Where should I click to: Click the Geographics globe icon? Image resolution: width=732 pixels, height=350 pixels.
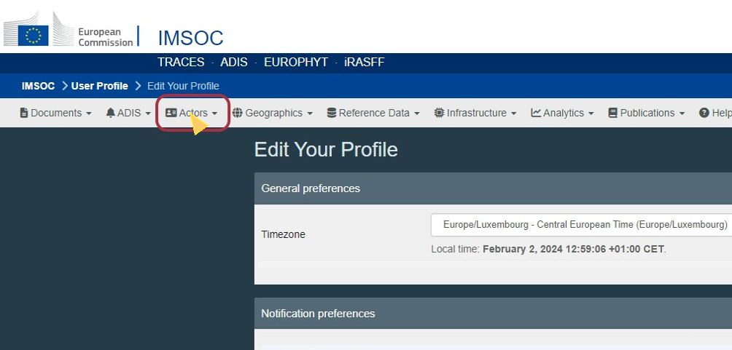(238, 113)
